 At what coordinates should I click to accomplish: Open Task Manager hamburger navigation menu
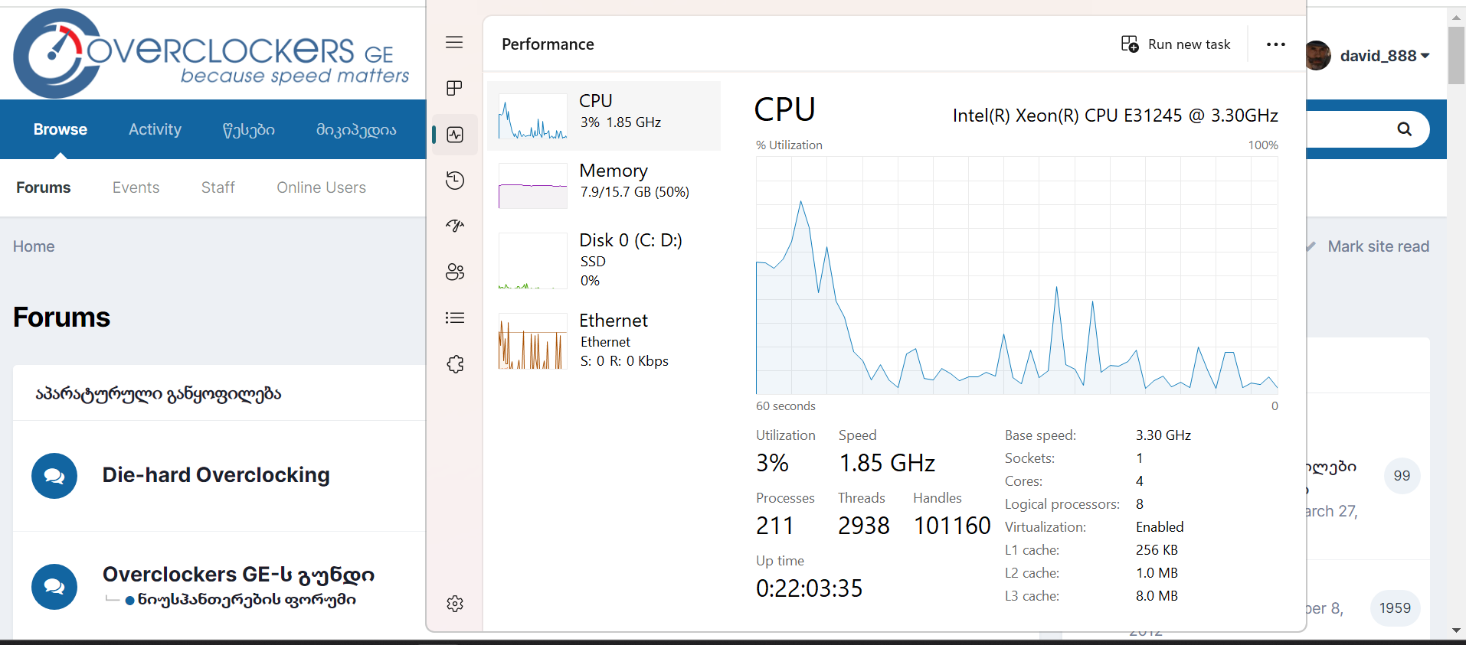[x=454, y=42]
